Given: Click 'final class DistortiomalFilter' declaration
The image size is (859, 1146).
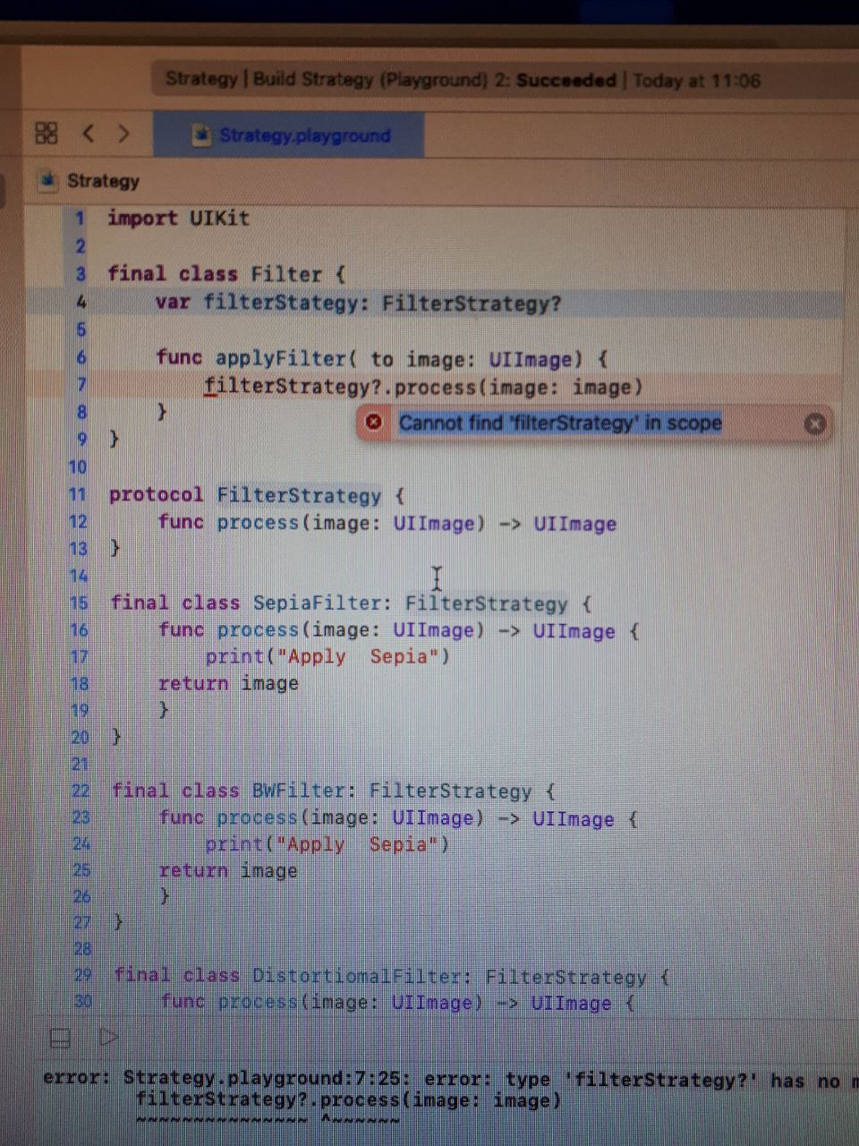Looking at the screenshot, I should 392,977.
